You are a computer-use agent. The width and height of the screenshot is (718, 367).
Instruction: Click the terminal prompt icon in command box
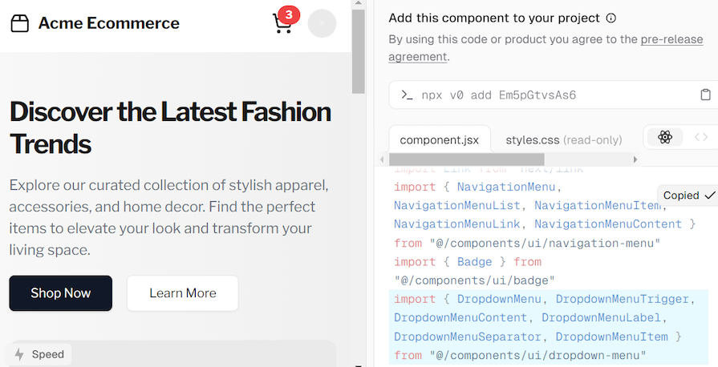(x=407, y=95)
